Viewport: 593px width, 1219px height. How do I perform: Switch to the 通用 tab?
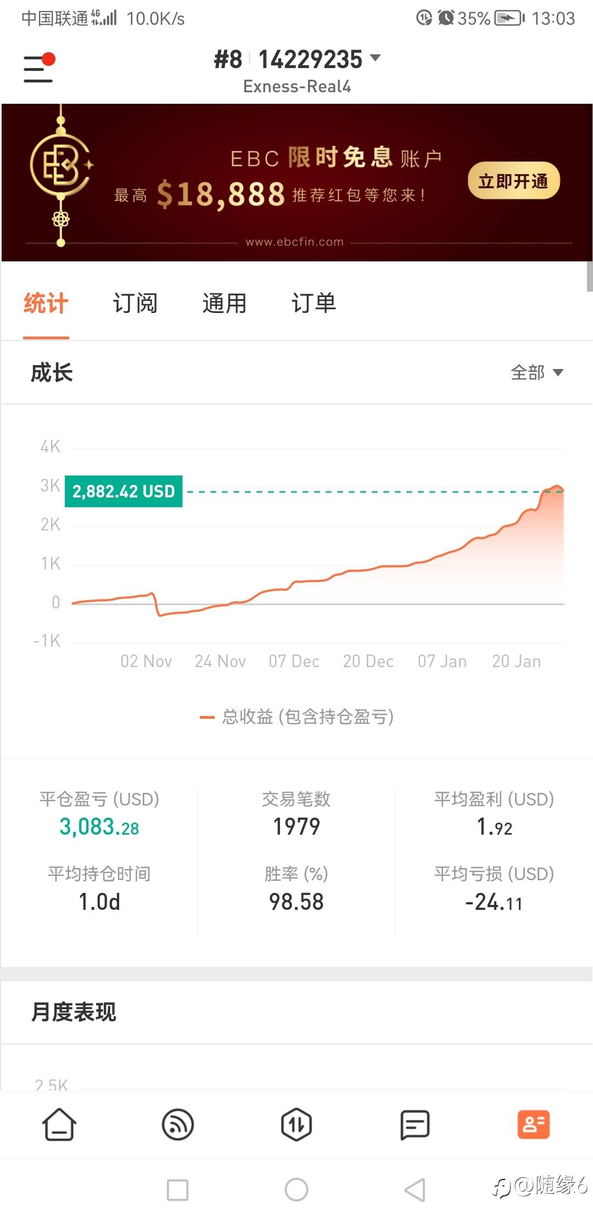224,303
